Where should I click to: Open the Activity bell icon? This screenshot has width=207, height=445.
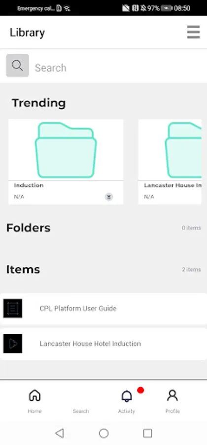click(127, 396)
